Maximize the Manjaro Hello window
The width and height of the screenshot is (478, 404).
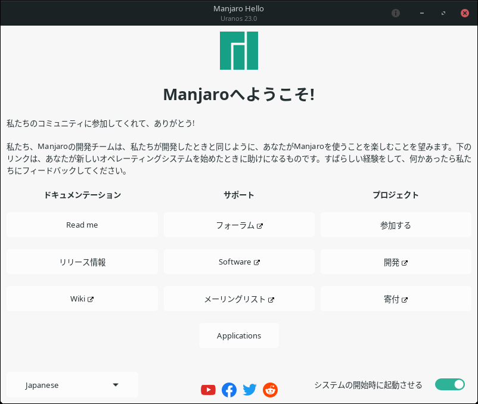[443, 13]
